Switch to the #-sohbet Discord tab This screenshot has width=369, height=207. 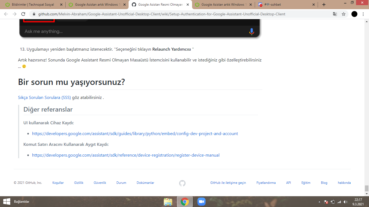point(286,5)
